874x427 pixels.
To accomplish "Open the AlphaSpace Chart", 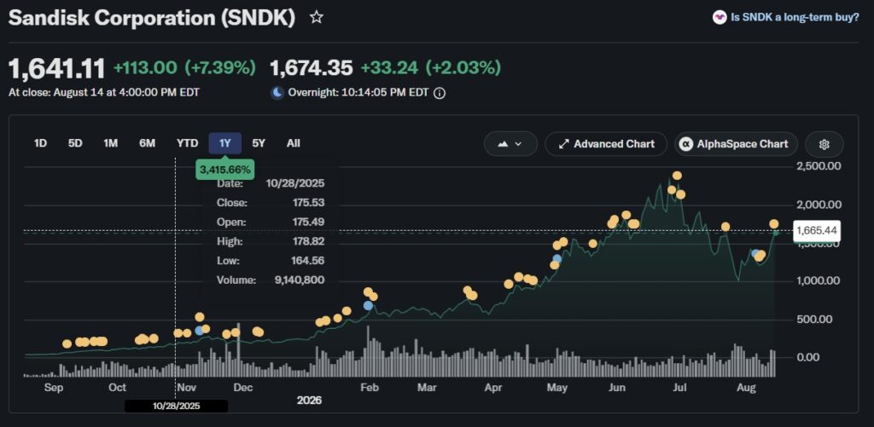I will pos(736,144).
